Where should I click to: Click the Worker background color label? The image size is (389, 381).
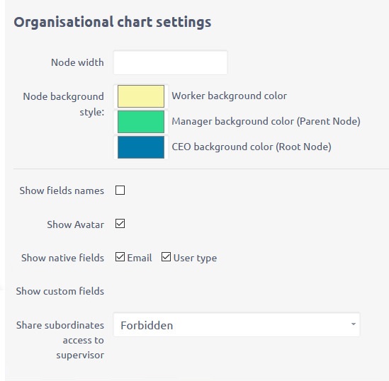click(230, 96)
